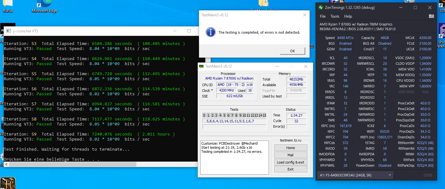Click the Time field showing 1:34.27
The height and width of the screenshot is (189, 445).
coord(296,115)
